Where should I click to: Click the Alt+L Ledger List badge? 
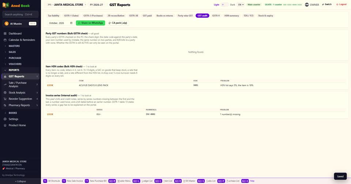pyautogui.click(x=136, y=181)
